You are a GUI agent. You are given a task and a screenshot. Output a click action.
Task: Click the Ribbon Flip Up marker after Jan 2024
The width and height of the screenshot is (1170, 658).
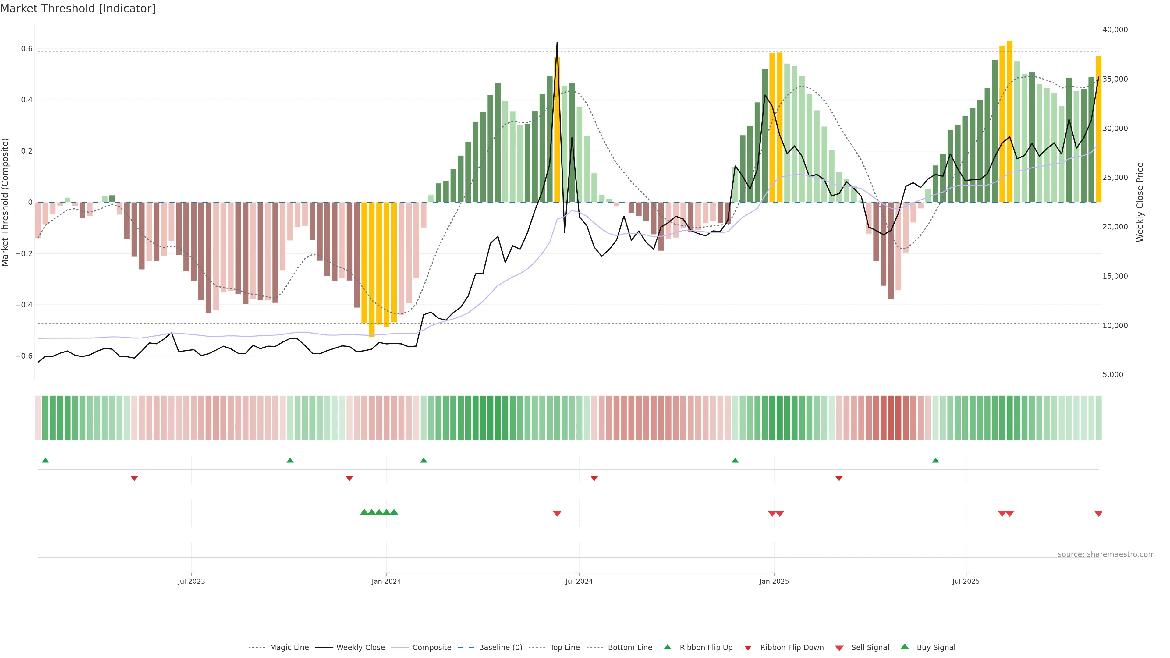[x=423, y=461]
